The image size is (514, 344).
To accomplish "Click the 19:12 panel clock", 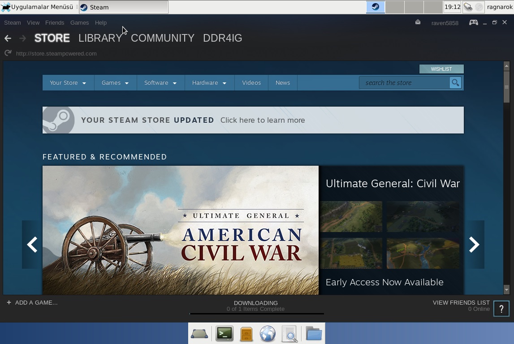I will [x=452, y=7].
